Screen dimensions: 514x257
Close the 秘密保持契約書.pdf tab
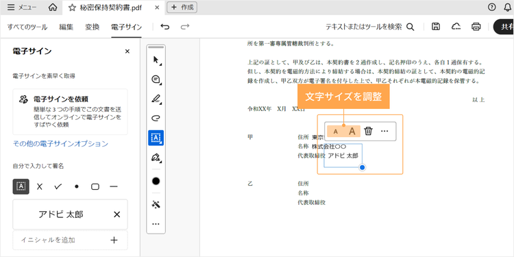pos(157,8)
